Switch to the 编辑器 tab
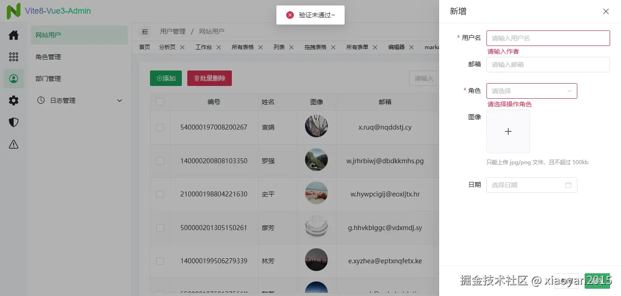Screen dimensions: 621x296 [396, 47]
